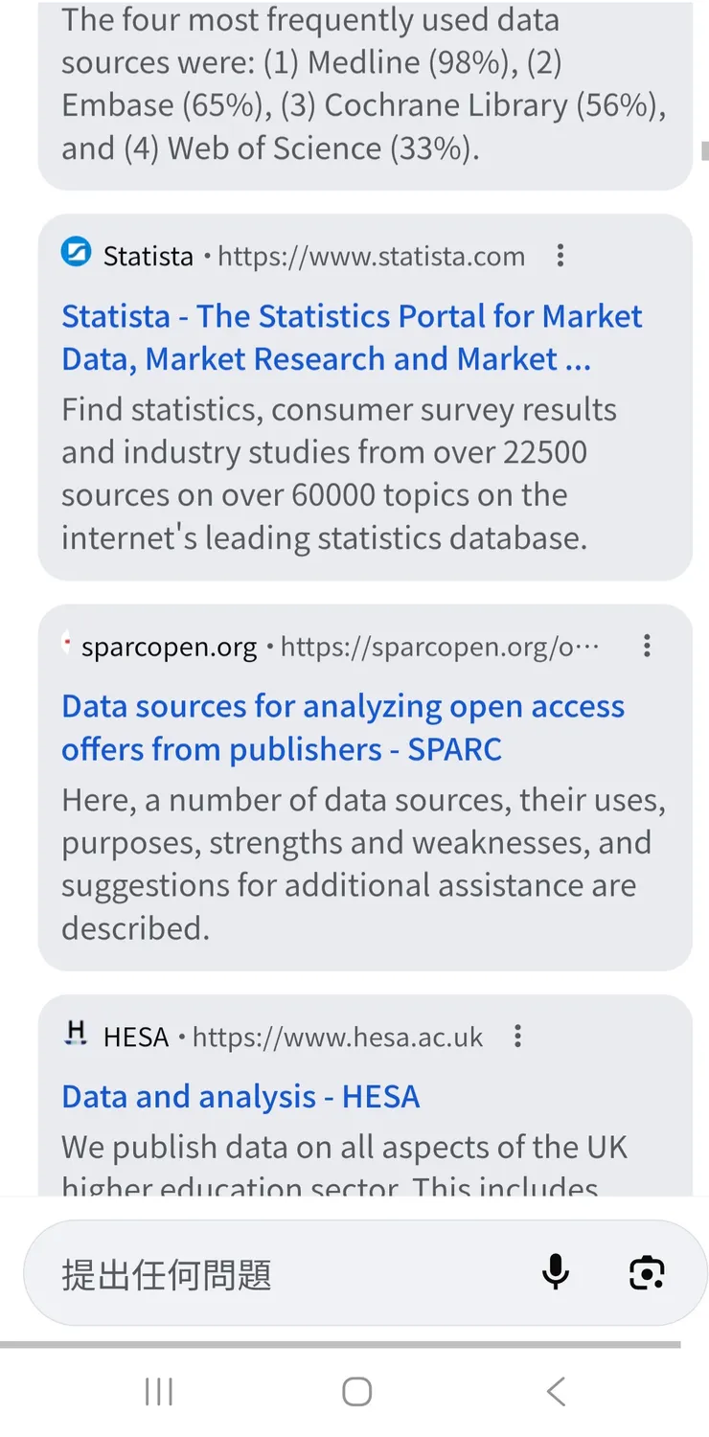Open Data and analysis - HESA link

click(240, 1097)
